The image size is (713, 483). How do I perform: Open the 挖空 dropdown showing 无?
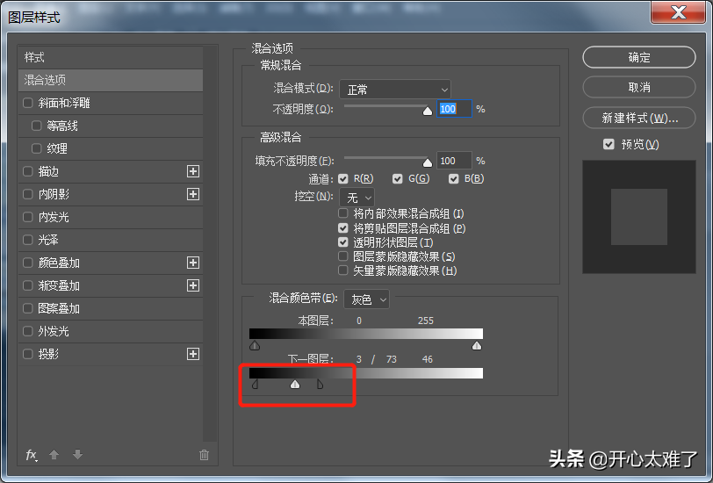(357, 198)
